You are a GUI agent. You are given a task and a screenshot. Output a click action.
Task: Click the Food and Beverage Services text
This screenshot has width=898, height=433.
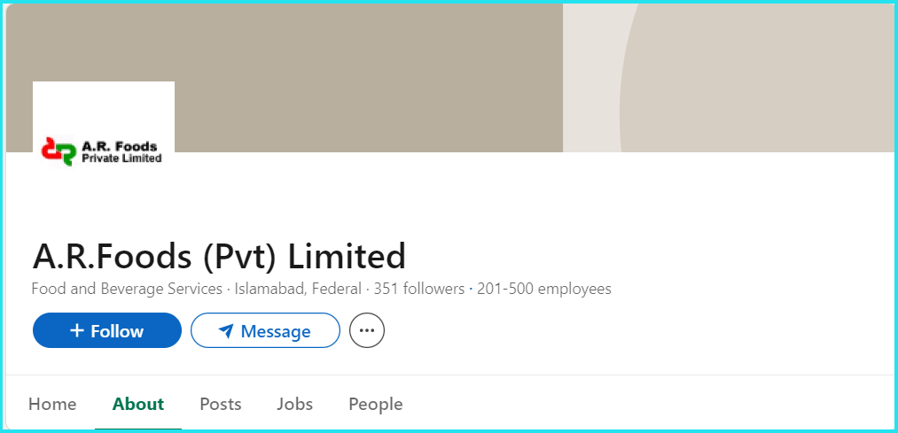[127, 289]
